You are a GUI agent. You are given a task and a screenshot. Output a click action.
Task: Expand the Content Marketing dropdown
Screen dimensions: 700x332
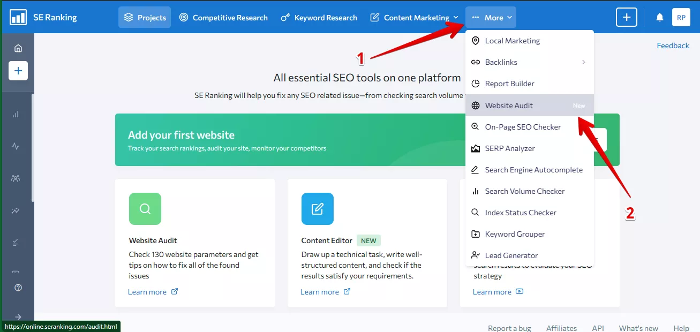pos(415,17)
